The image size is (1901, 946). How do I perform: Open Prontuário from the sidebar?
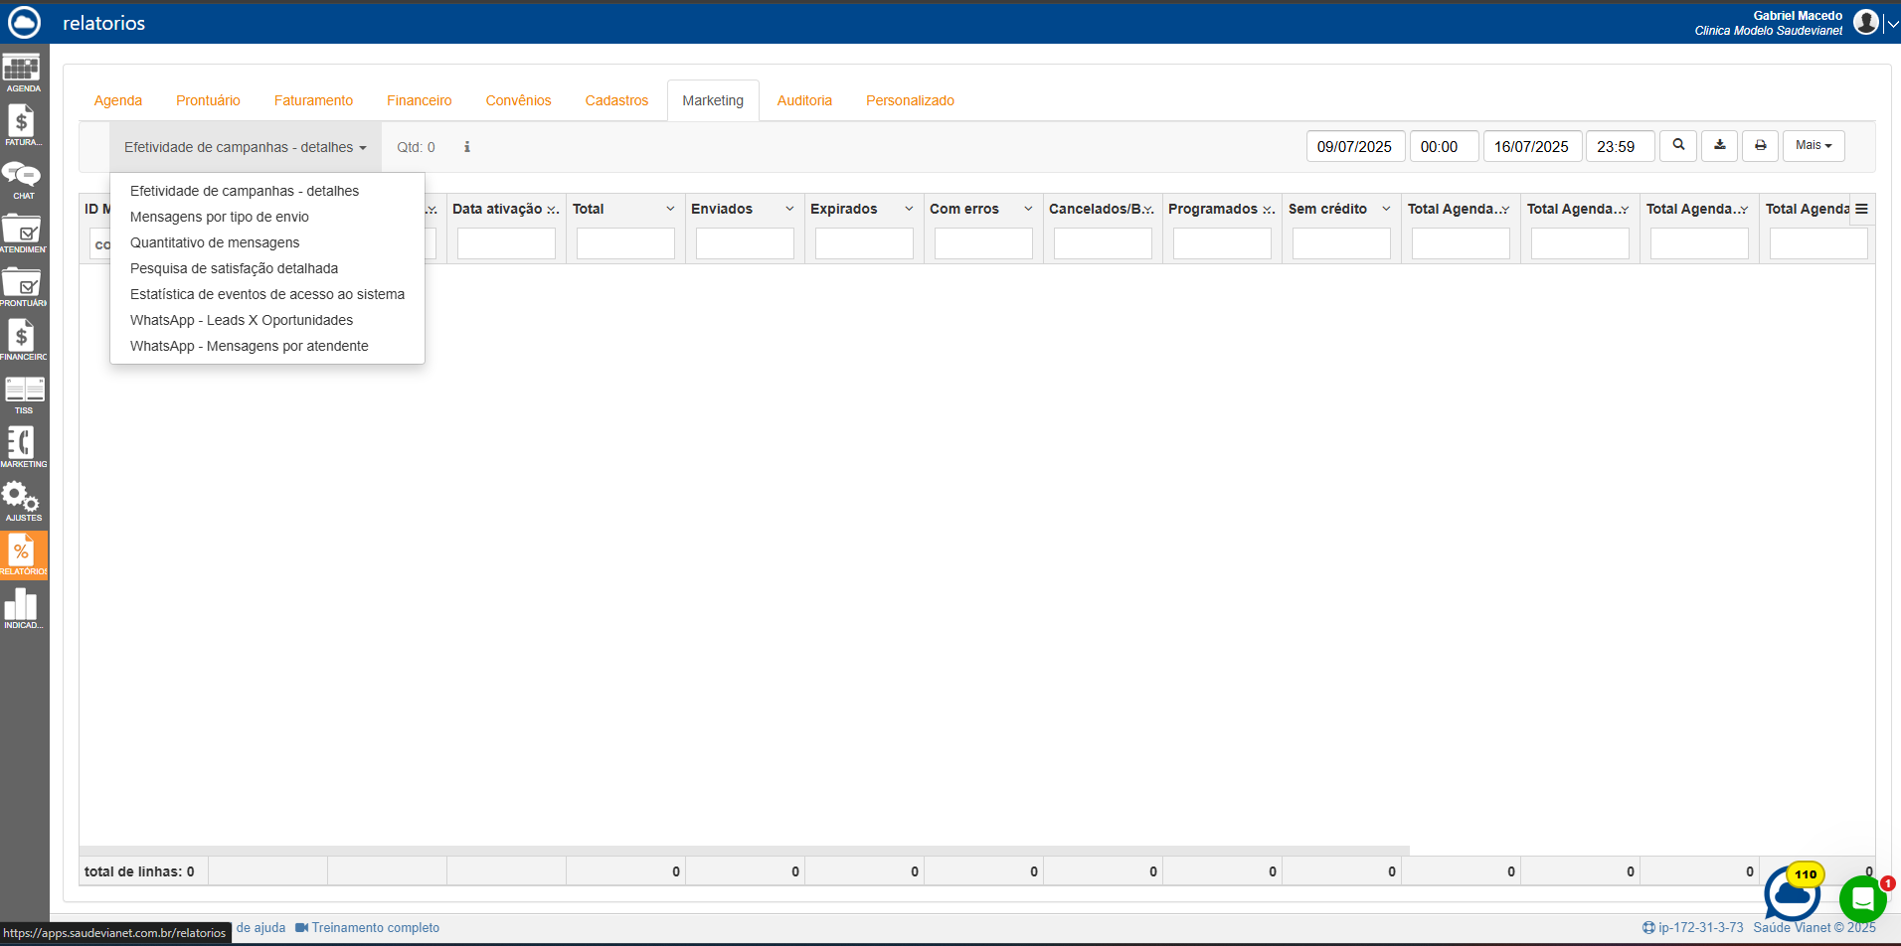coord(22,288)
